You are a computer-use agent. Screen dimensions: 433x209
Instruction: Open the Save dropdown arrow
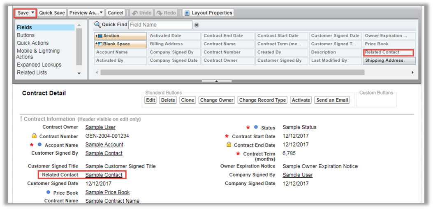click(x=33, y=13)
